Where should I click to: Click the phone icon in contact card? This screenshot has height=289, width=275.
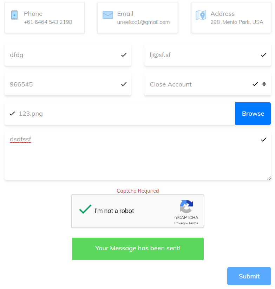pos(14,15)
